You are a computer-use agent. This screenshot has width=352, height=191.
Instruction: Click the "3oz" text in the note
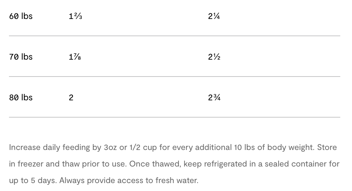(x=110, y=147)
